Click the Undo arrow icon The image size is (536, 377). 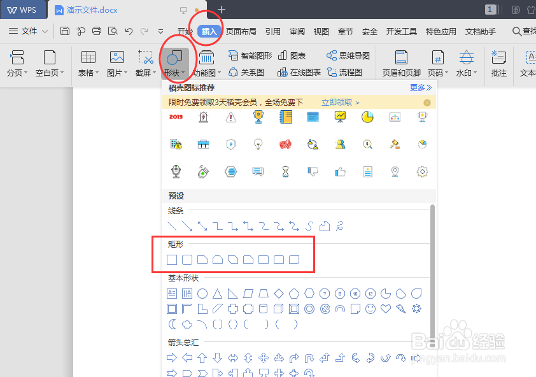(129, 31)
